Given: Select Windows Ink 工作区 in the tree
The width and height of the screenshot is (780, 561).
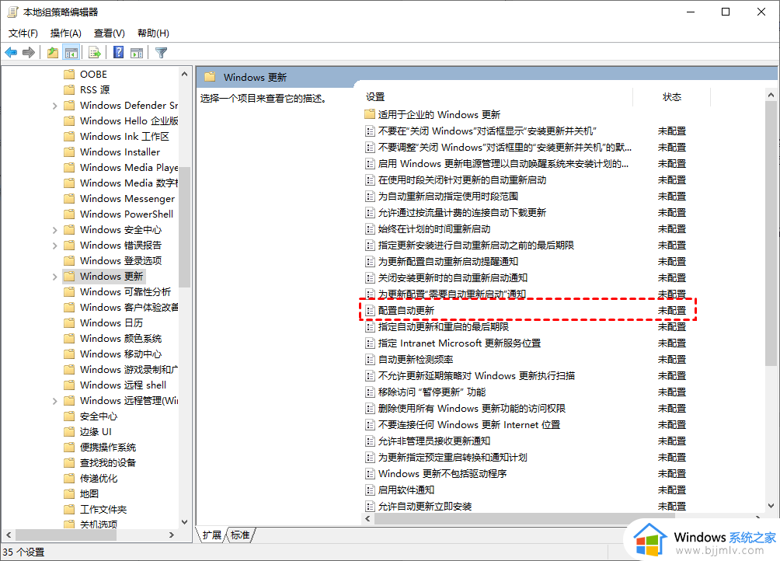Looking at the screenshot, I should (124, 136).
